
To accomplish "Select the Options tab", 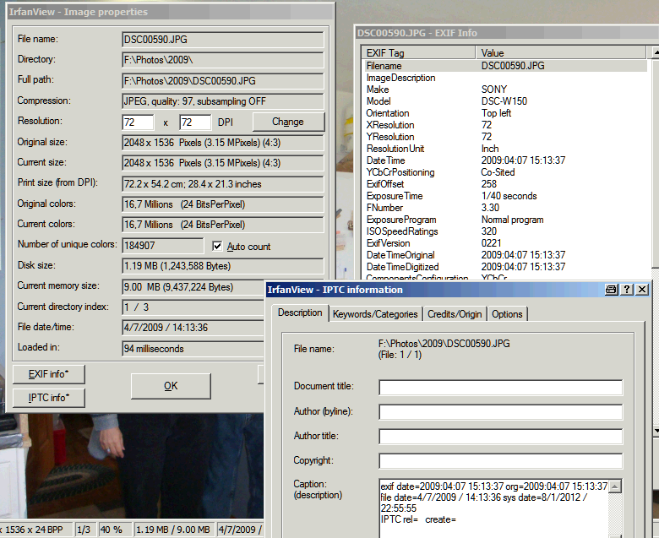I will [x=507, y=313].
